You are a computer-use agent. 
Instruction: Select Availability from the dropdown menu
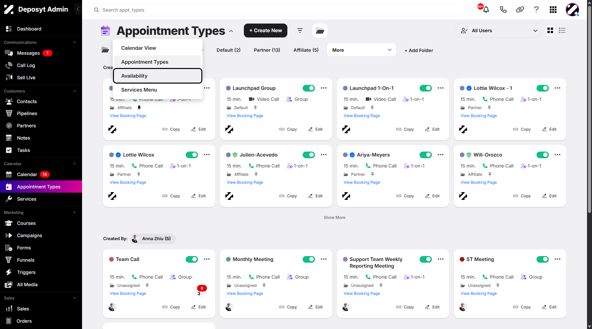point(157,76)
